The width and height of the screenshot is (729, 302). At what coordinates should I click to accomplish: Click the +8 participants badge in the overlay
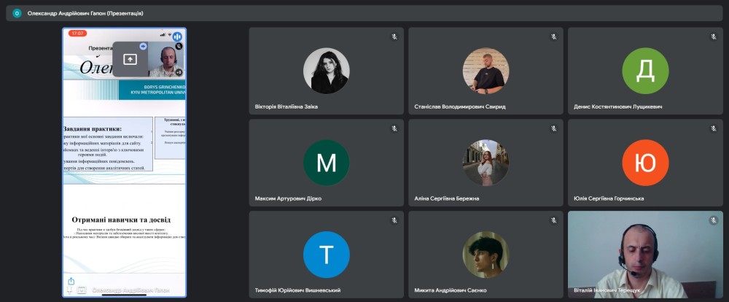point(179,72)
